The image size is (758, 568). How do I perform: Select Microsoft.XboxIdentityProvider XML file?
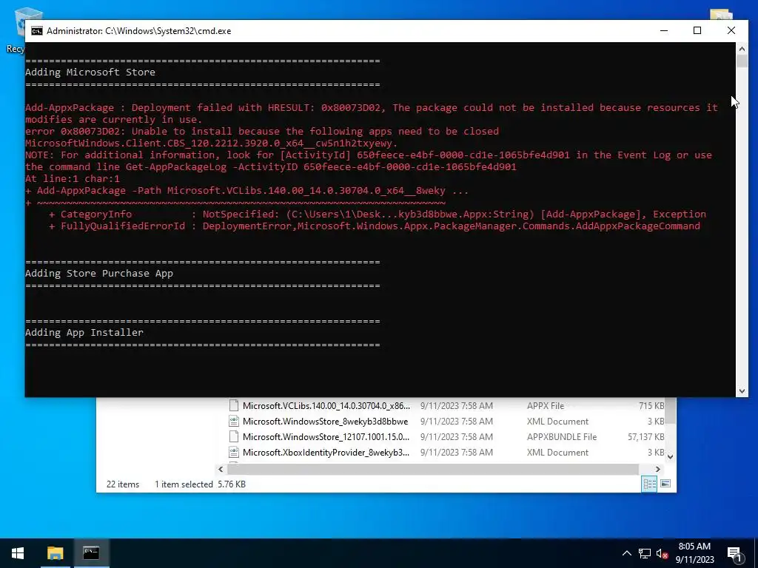[326, 452]
